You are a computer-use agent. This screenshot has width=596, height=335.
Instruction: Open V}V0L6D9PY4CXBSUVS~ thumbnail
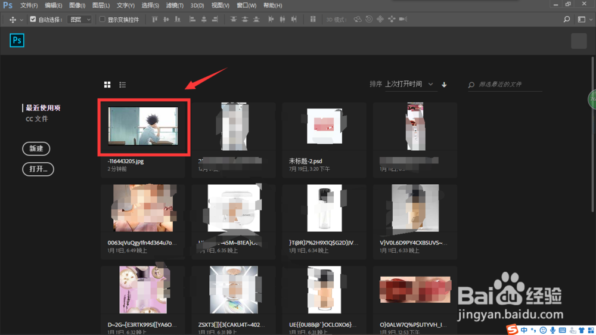[x=415, y=208]
